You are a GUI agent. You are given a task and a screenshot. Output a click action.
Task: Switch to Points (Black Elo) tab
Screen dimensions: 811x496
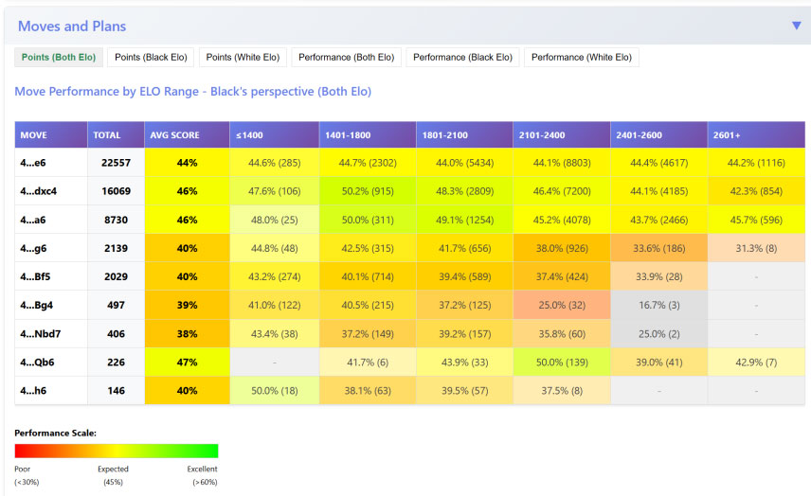(x=151, y=58)
